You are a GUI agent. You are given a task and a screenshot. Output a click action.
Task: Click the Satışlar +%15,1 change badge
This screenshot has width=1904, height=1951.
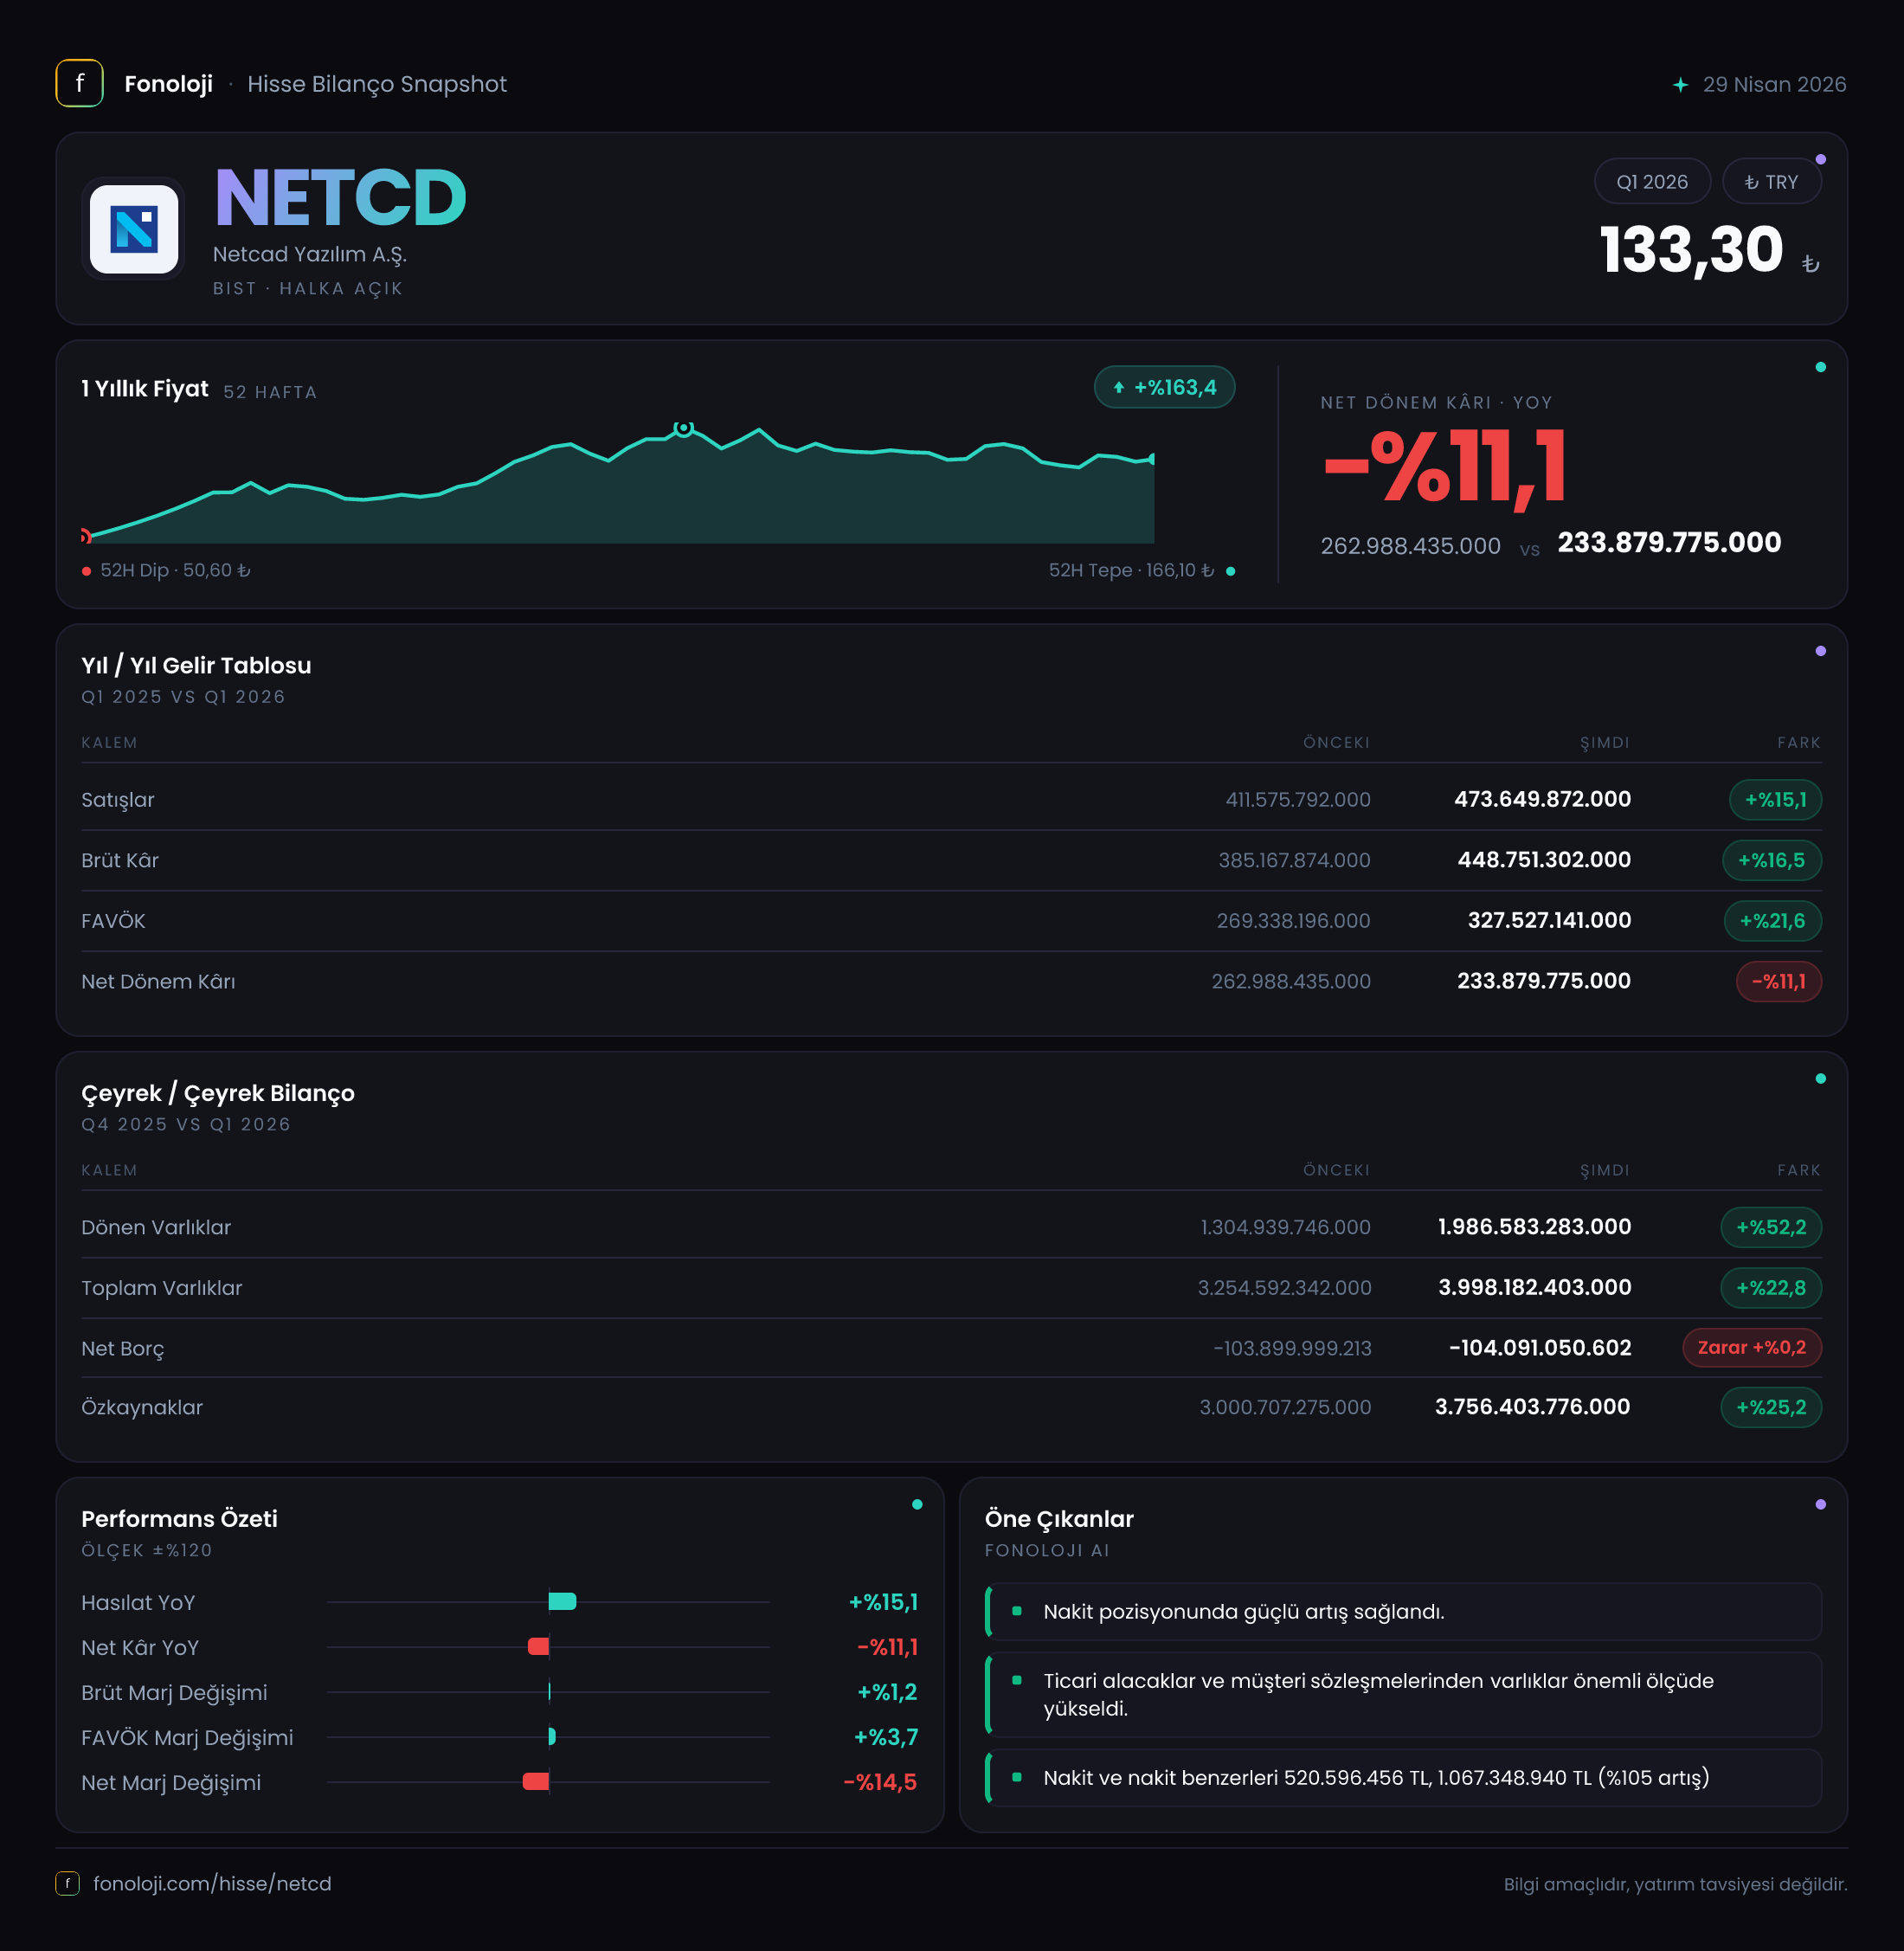pyautogui.click(x=1775, y=800)
